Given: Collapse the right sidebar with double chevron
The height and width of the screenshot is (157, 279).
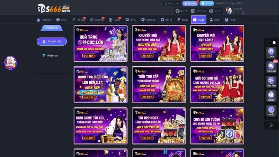Looking at the screenshot, I should (271, 125).
